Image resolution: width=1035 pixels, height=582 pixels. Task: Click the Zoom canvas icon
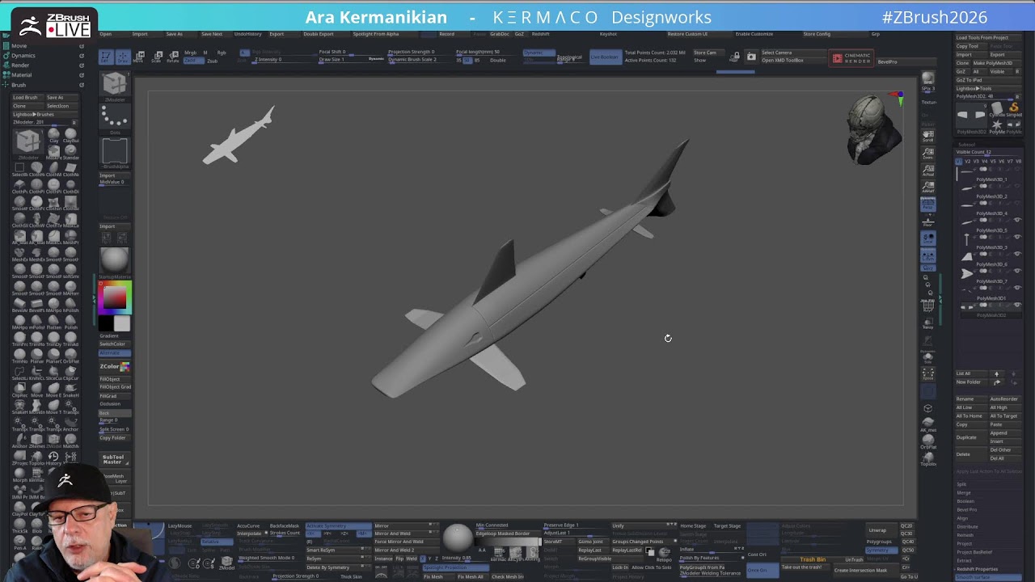coord(928,153)
